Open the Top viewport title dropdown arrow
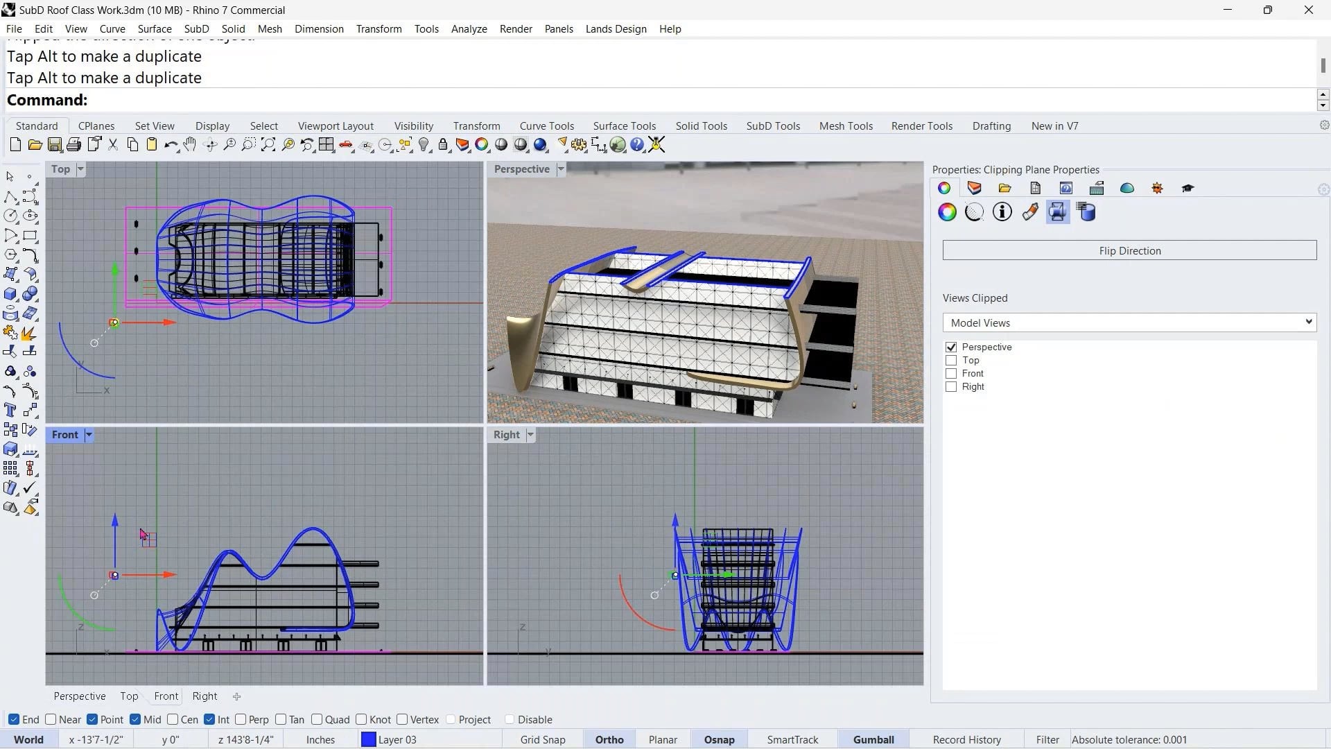 (x=80, y=169)
